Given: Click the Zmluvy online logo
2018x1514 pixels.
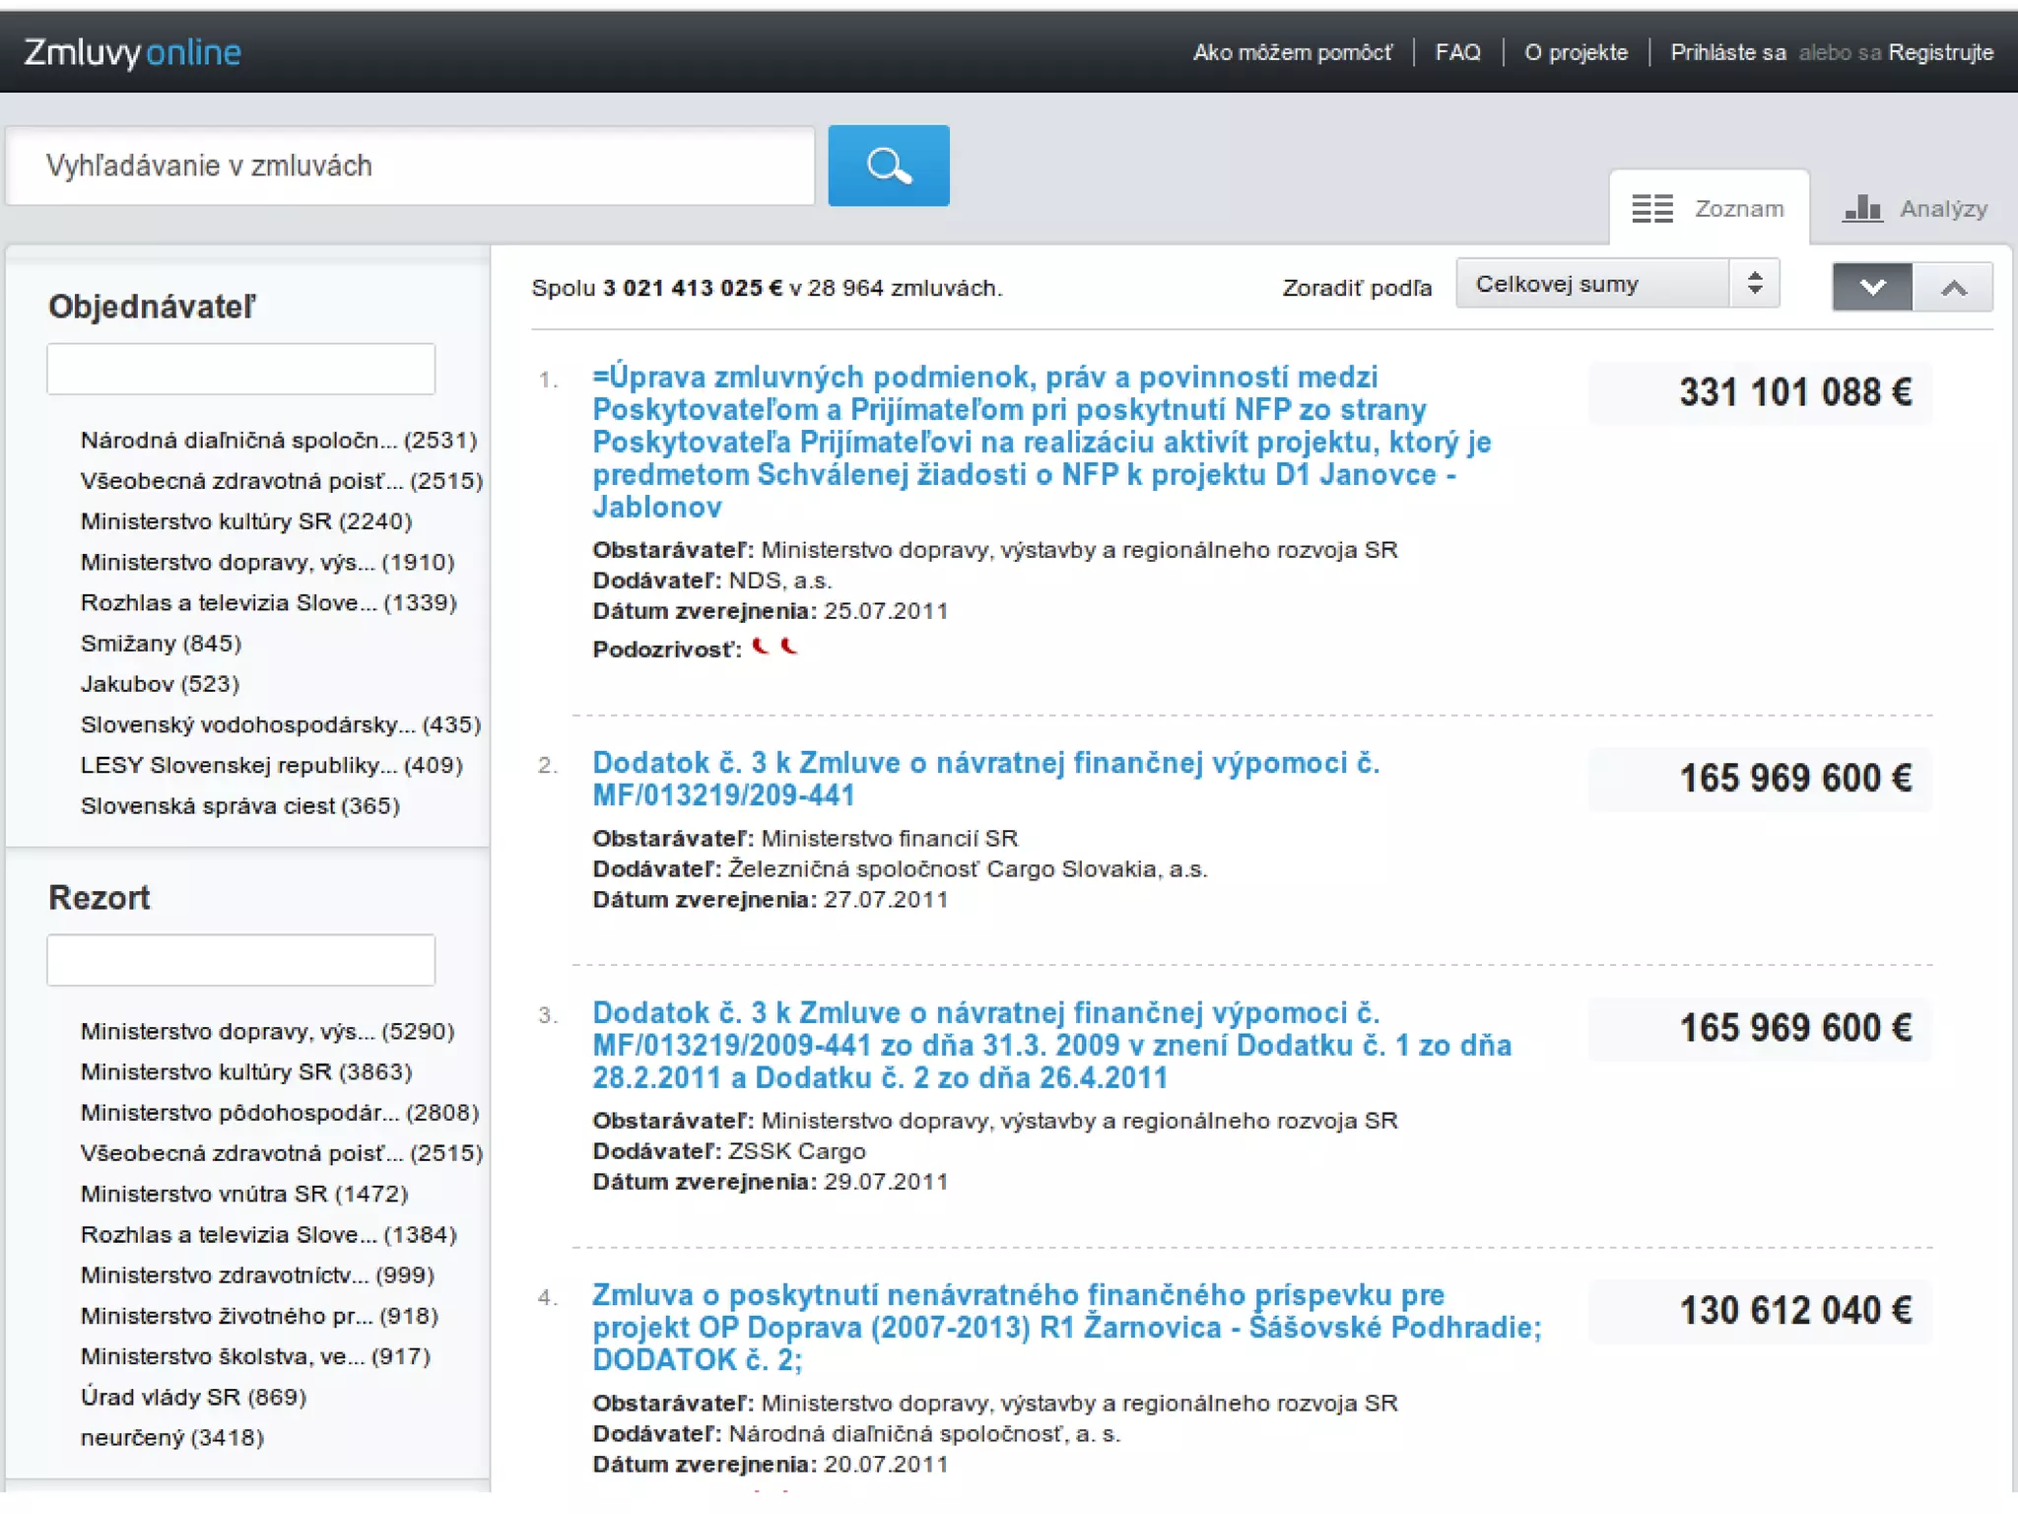Looking at the screenshot, I should (132, 52).
